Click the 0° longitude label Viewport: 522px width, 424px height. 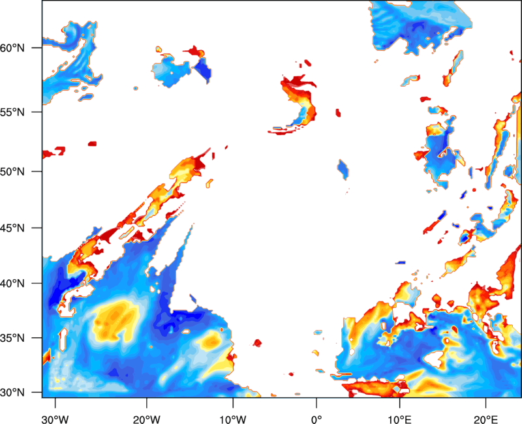pyautogui.click(x=316, y=419)
